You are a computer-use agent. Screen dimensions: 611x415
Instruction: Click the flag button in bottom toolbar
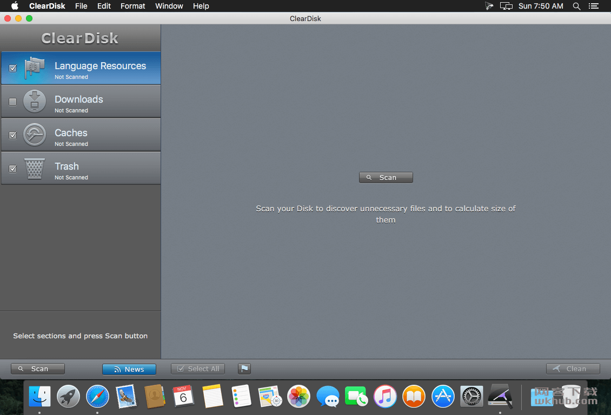[x=244, y=369]
